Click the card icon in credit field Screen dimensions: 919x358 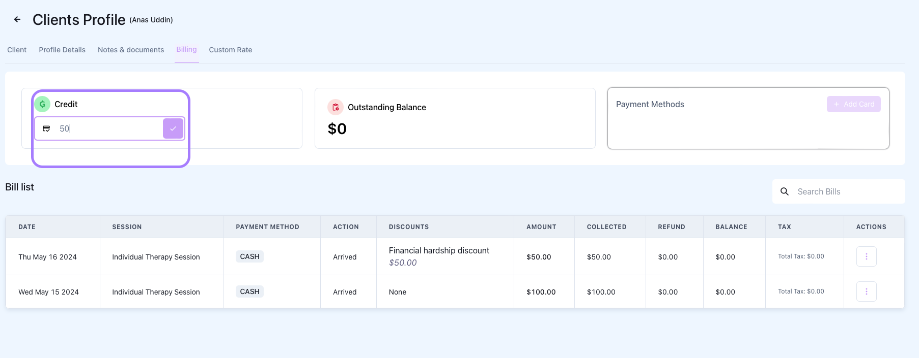pos(46,128)
